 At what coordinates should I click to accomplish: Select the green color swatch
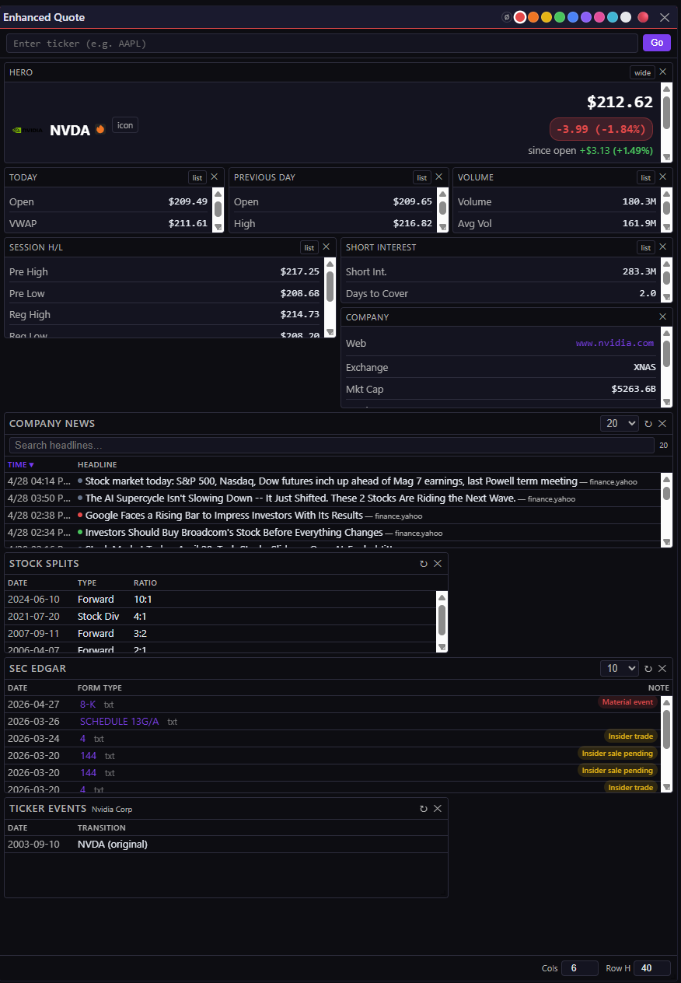coord(560,17)
